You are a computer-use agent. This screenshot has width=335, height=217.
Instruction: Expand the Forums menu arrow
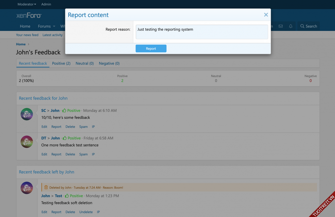(x=54, y=26)
